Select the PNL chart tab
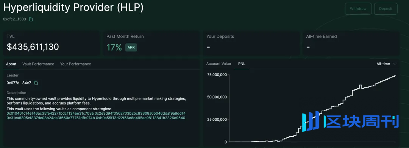The height and width of the screenshot is (148, 409). 242,64
